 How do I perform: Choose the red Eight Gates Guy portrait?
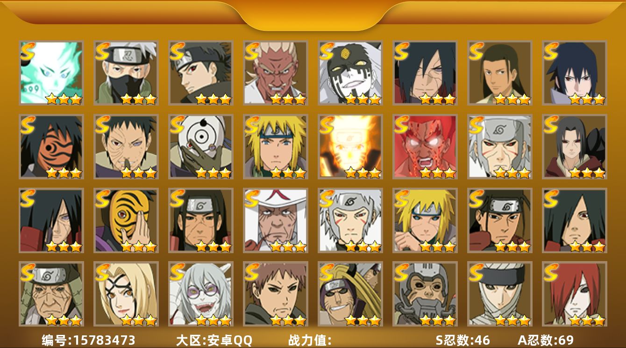click(425, 146)
